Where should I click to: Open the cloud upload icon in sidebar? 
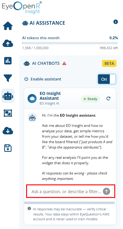click(x=8, y=43)
